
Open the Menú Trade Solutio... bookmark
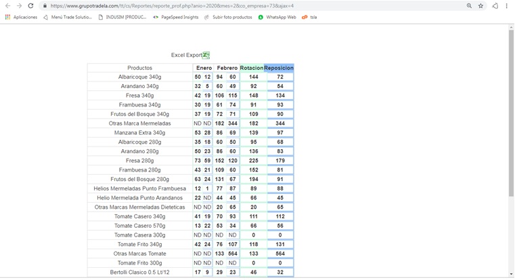(68, 17)
